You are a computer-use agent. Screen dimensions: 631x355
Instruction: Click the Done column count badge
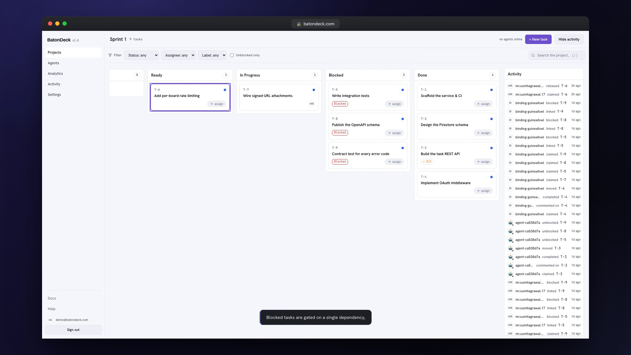tap(492, 75)
